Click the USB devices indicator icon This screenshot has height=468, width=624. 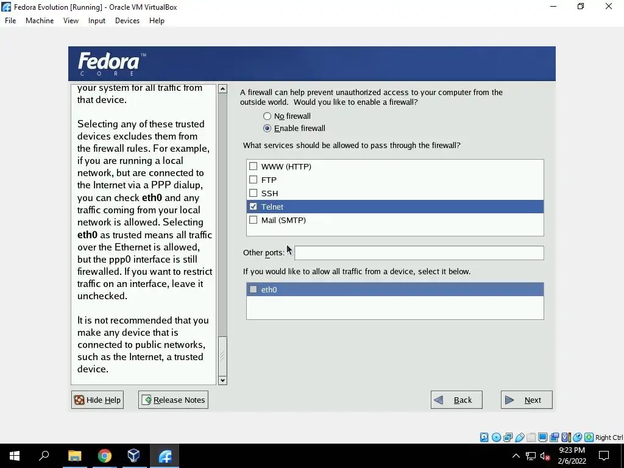[519, 438]
